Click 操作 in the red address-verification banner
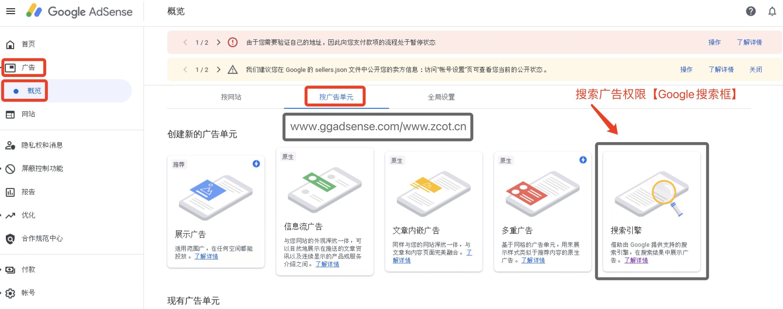783x309 pixels. [x=714, y=42]
